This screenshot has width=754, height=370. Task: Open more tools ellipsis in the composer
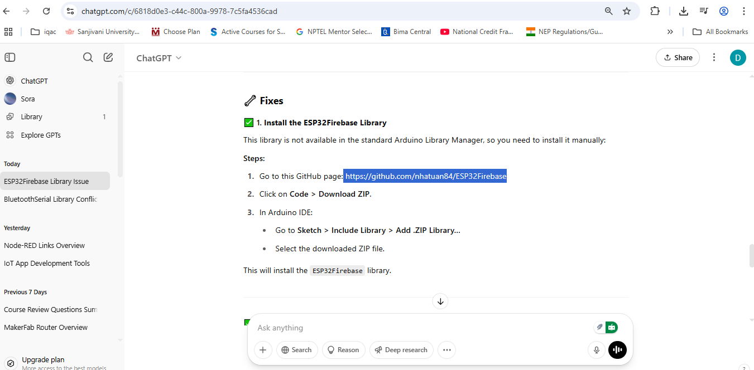(446, 350)
